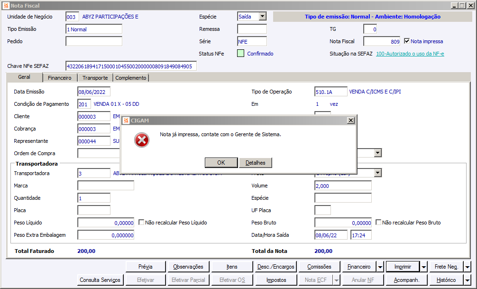Click the Condição de Pagamento field 201
Image resolution: width=477 pixels, height=289 pixels.
pos(84,104)
